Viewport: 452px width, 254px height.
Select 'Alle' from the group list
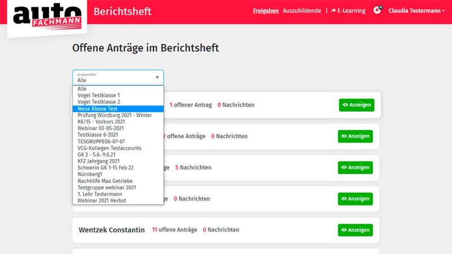click(118, 89)
